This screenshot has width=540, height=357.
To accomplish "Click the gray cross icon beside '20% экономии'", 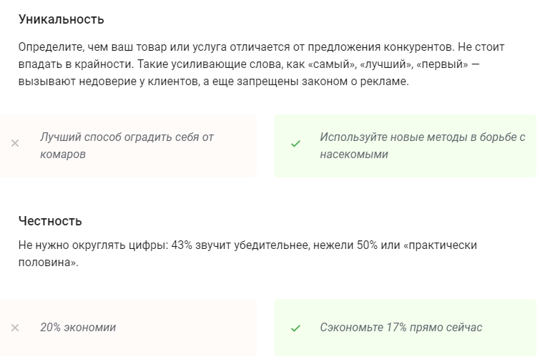I will pos(15,328).
